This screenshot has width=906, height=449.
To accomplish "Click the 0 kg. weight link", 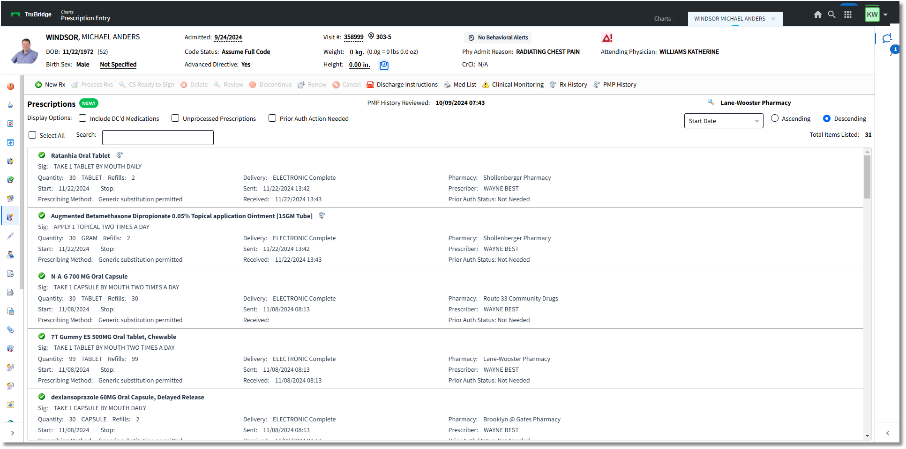I will pyautogui.click(x=357, y=52).
